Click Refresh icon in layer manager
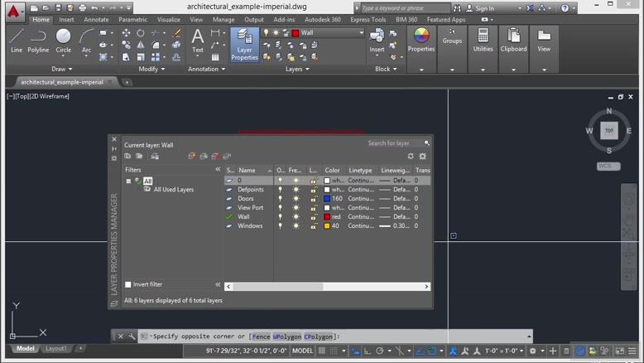The image size is (644, 363). (x=411, y=156)
